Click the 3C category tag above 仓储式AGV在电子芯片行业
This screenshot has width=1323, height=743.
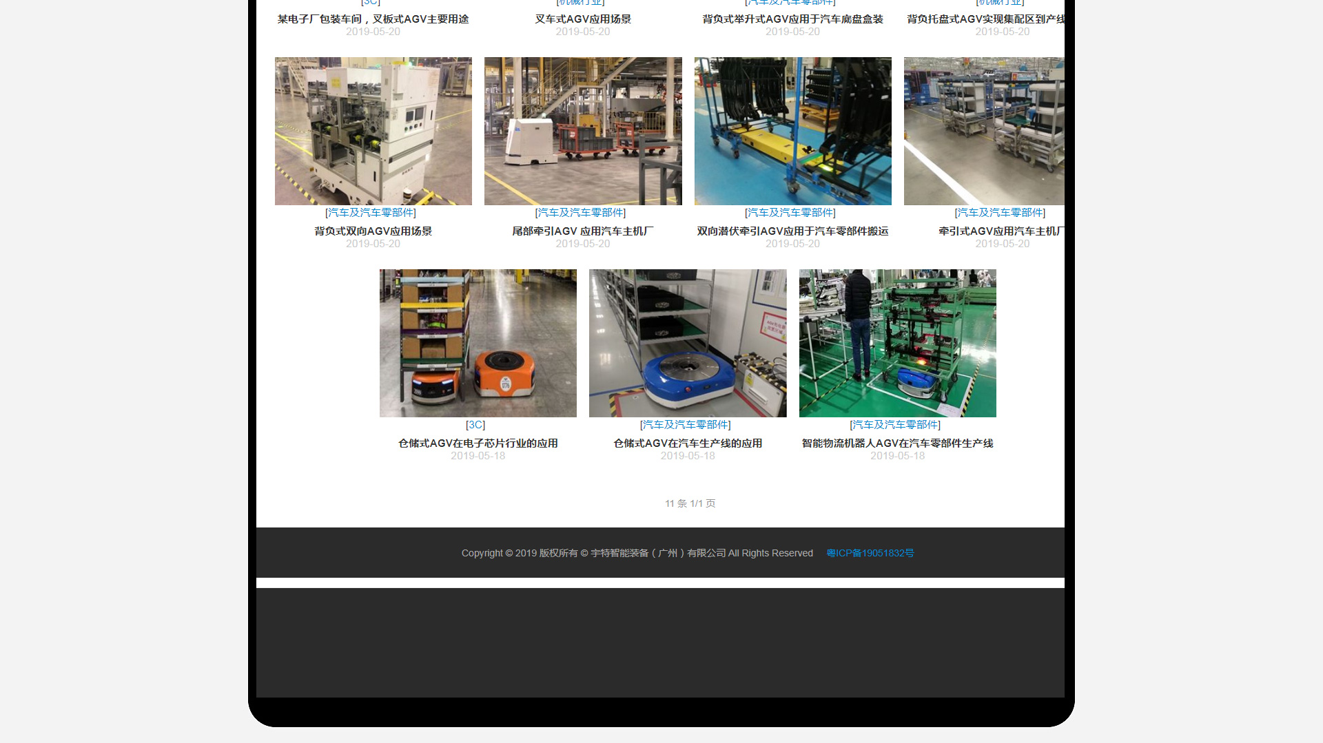[x=475, y=425]
